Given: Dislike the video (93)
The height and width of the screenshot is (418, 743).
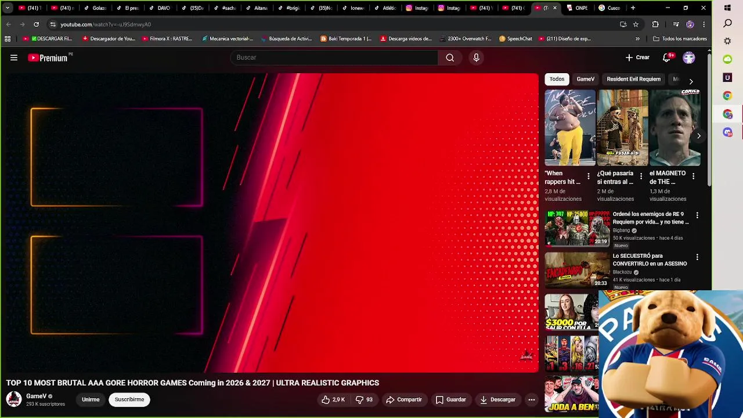Looking at the screenshot, I should point(365,399).
